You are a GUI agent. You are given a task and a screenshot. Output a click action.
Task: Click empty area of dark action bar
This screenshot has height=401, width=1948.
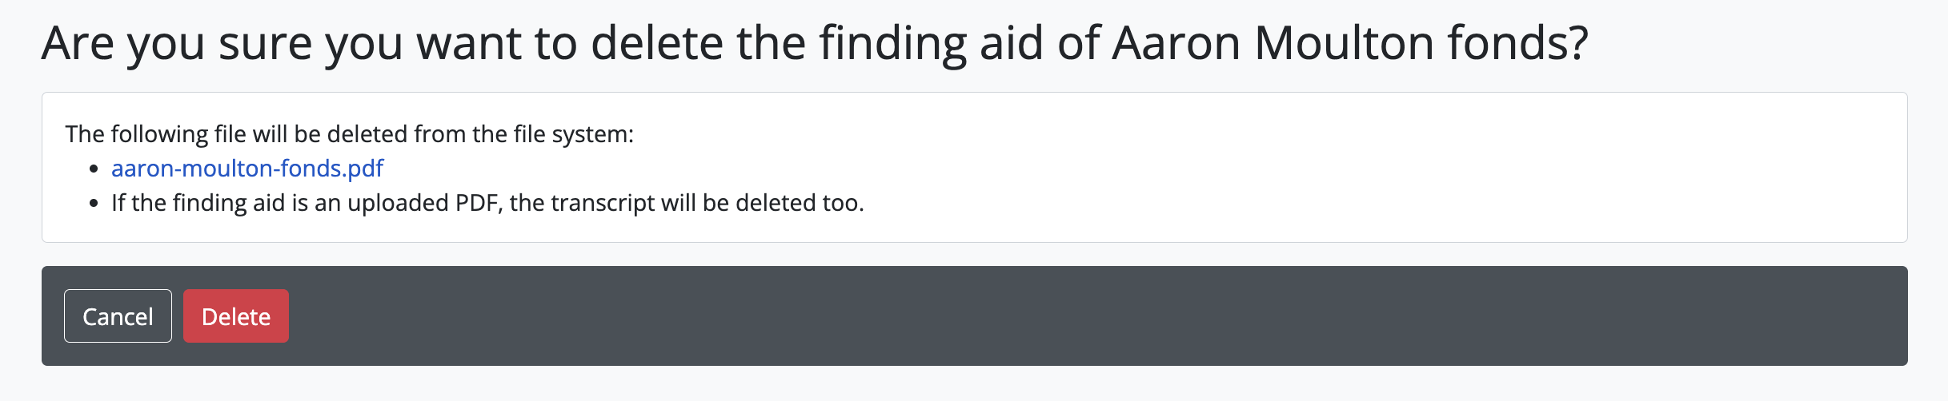1040,316
